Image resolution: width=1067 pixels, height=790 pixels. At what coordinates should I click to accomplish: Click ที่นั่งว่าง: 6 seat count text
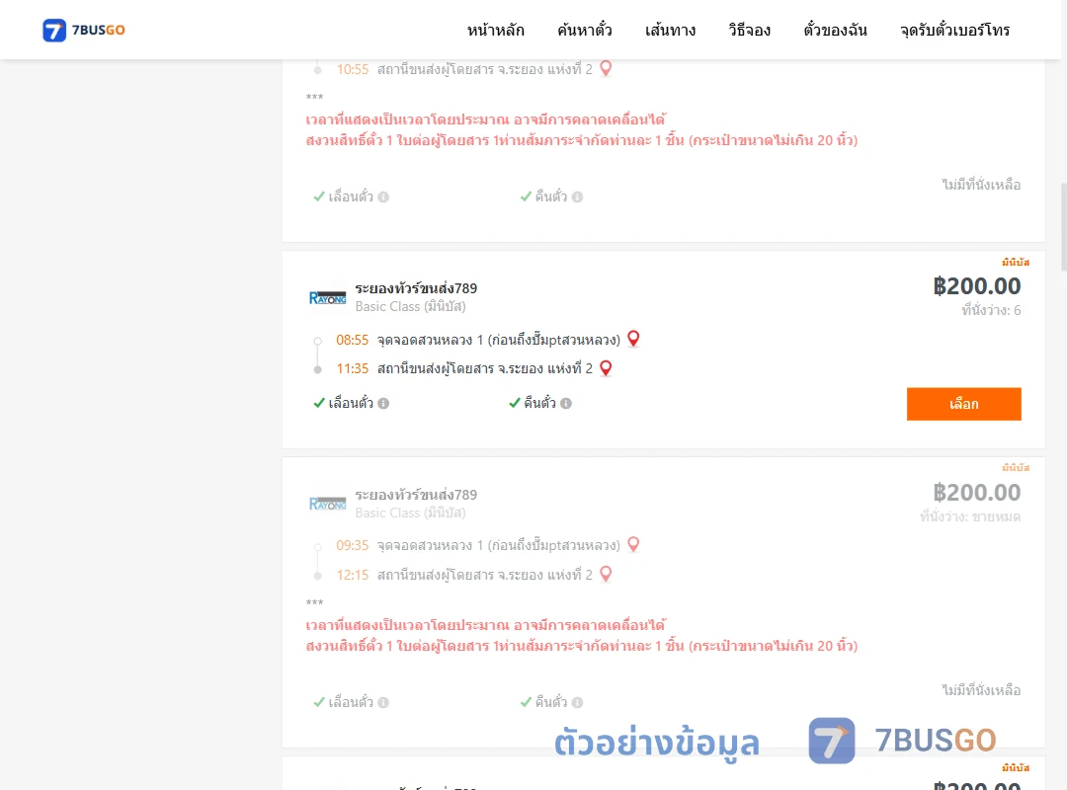click(x=991, y=310)
